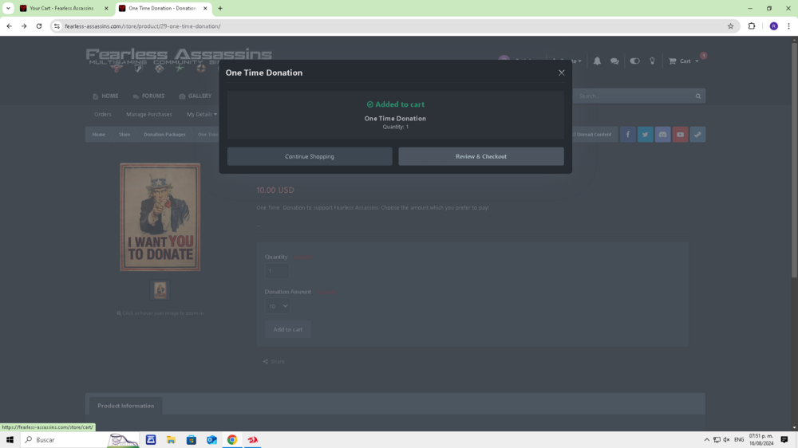This screenshot has width=798, height=448.
Task: Switch to Your Cart browser tab
Action: pyautogui.click(x=61, y=8)
